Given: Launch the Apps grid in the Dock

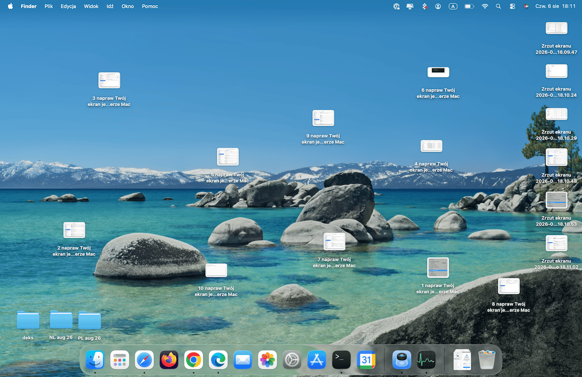Looking at the screenshot, I should coord(120,360).
